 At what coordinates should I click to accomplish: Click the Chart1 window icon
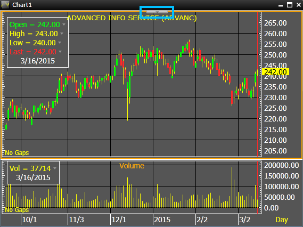(5, 5)
